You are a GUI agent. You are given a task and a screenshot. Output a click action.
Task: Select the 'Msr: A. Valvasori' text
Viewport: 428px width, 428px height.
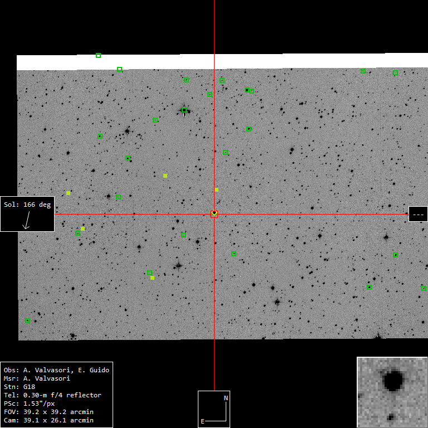pos(37,378)
